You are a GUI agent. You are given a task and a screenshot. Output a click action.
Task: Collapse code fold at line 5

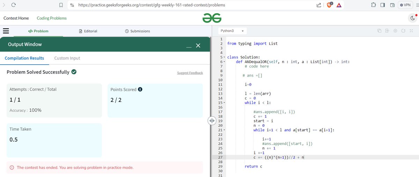224,57
